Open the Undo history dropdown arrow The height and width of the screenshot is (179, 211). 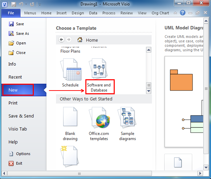tap(26, 4)
